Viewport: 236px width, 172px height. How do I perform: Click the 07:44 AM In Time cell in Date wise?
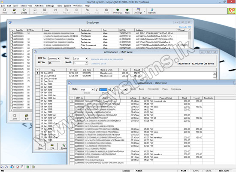(x=133, y=101)
